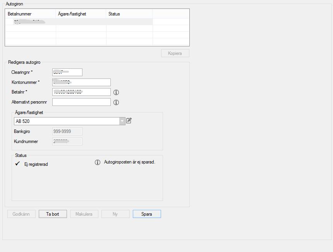Click the Redigera autogiro group title
Screen dimensions: 333x252
(x=24, y=62)
